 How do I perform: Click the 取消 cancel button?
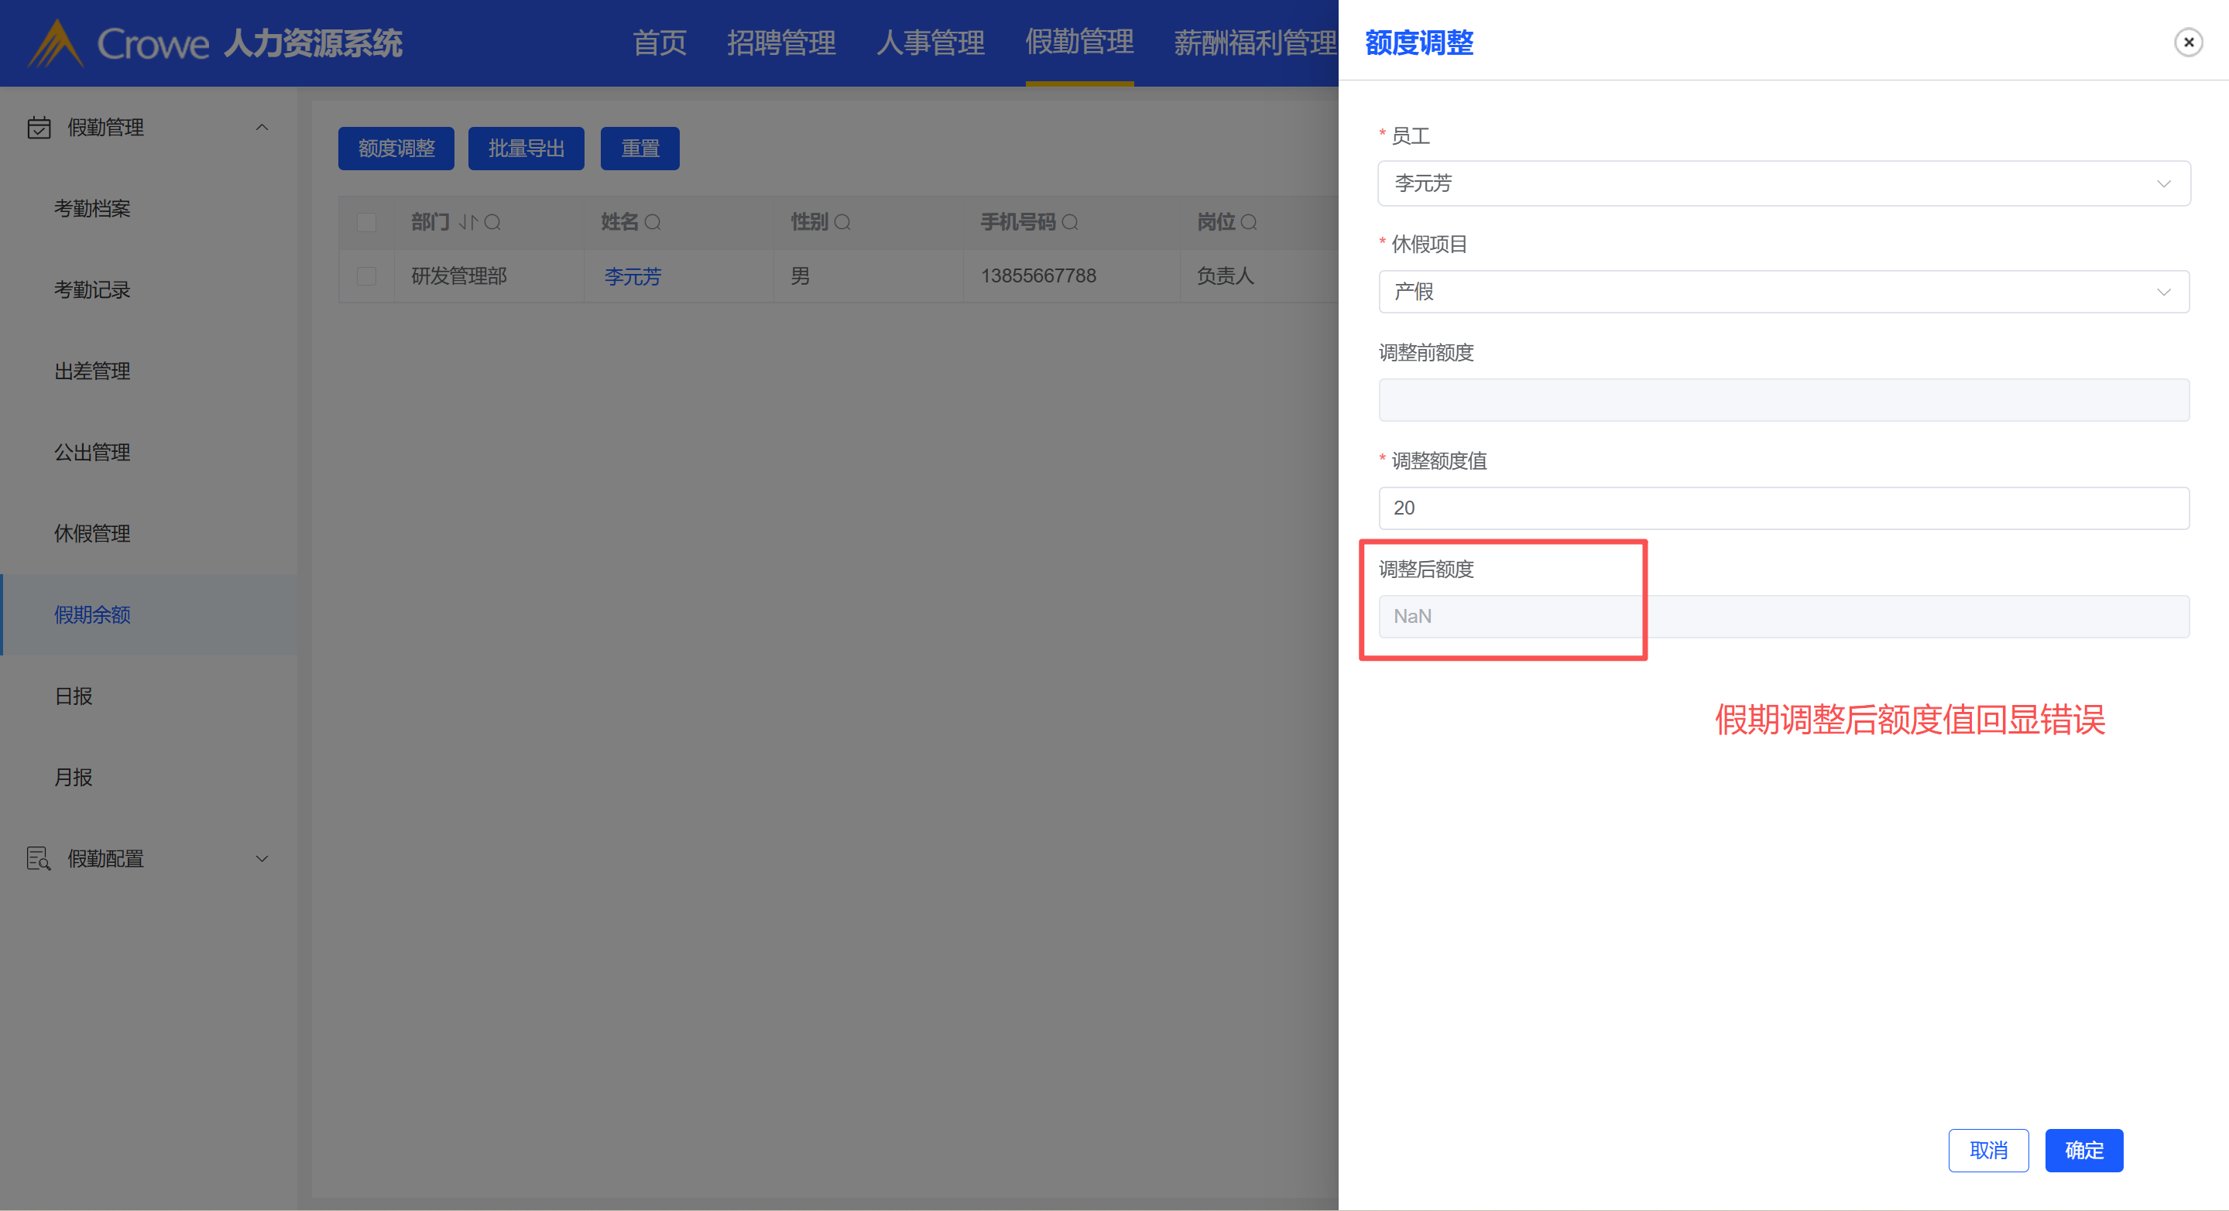coord(1987,1150)
